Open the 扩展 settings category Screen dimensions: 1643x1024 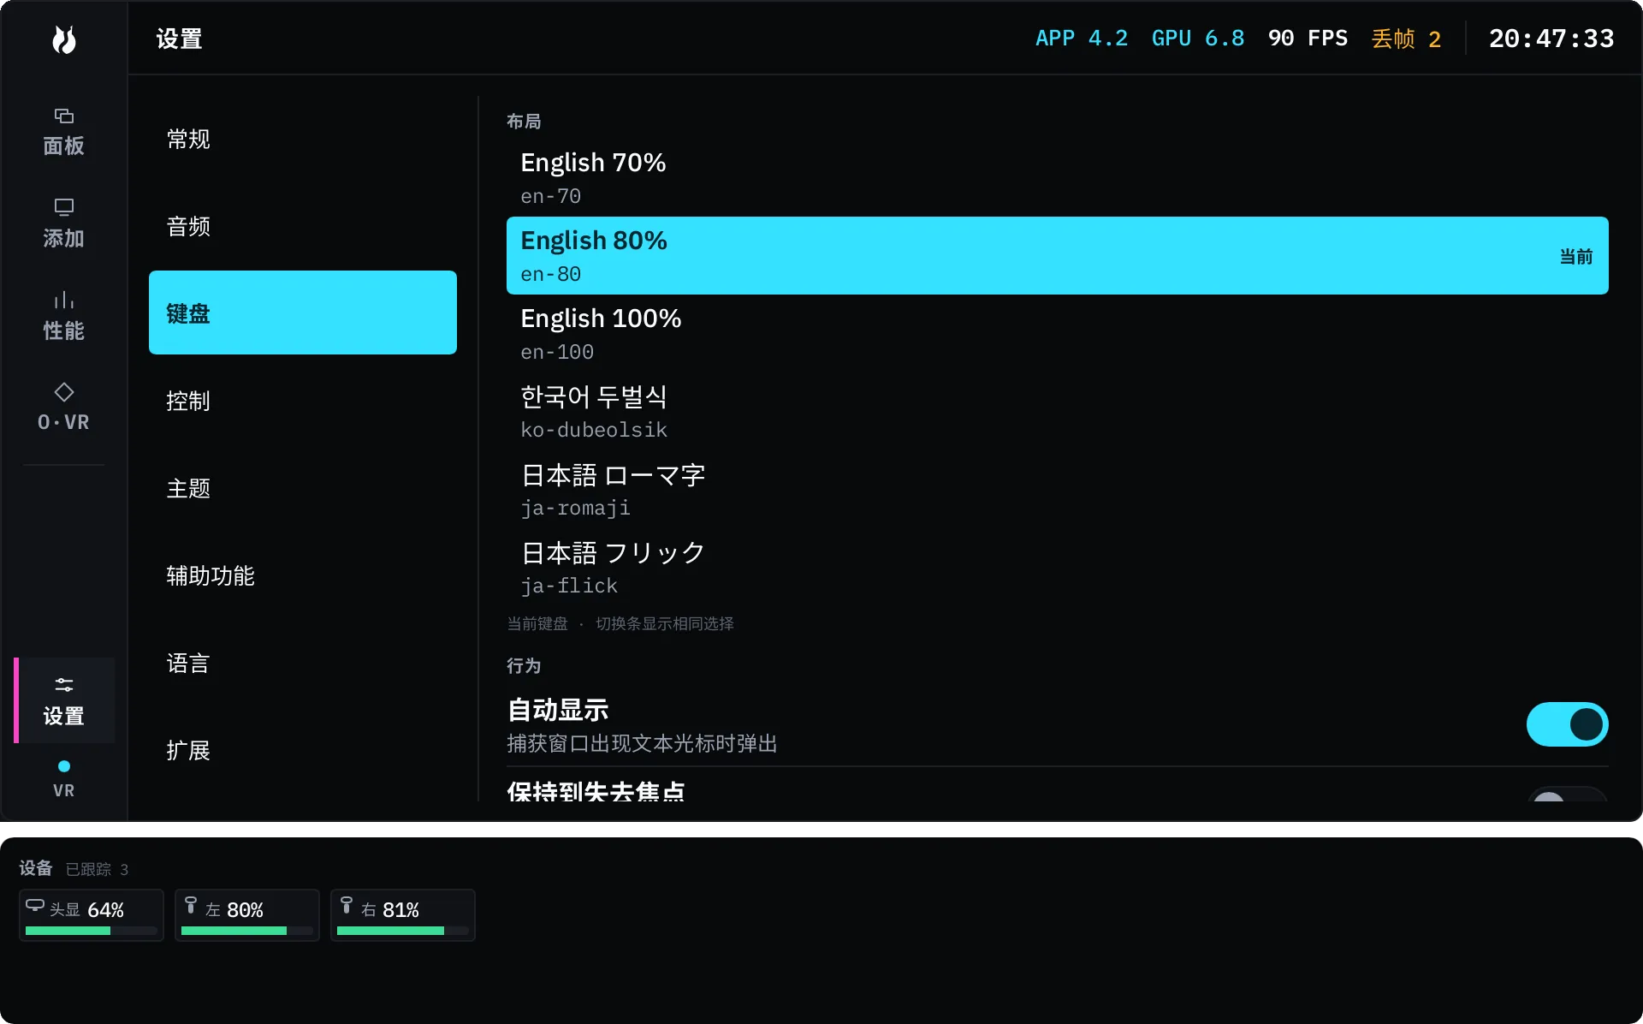(x=303, y=750)
